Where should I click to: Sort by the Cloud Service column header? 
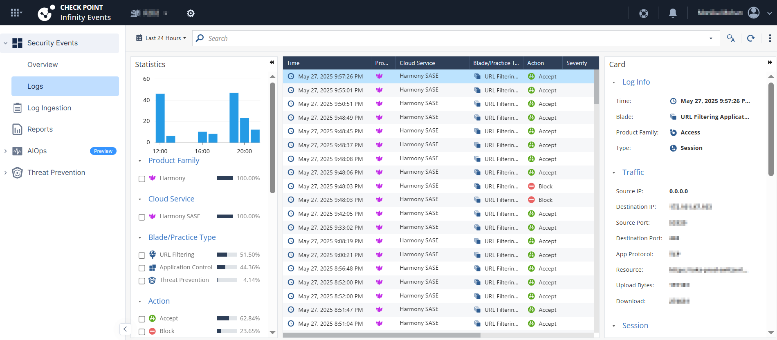click(x=432, y=63)
